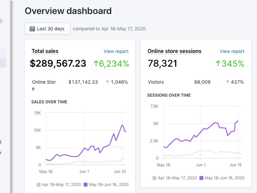This screenshot has width=257, height=193.
Task: Click the 345% sessions increase figure
Action: pos(230,64)
